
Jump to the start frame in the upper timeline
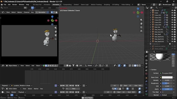(61, 86)
